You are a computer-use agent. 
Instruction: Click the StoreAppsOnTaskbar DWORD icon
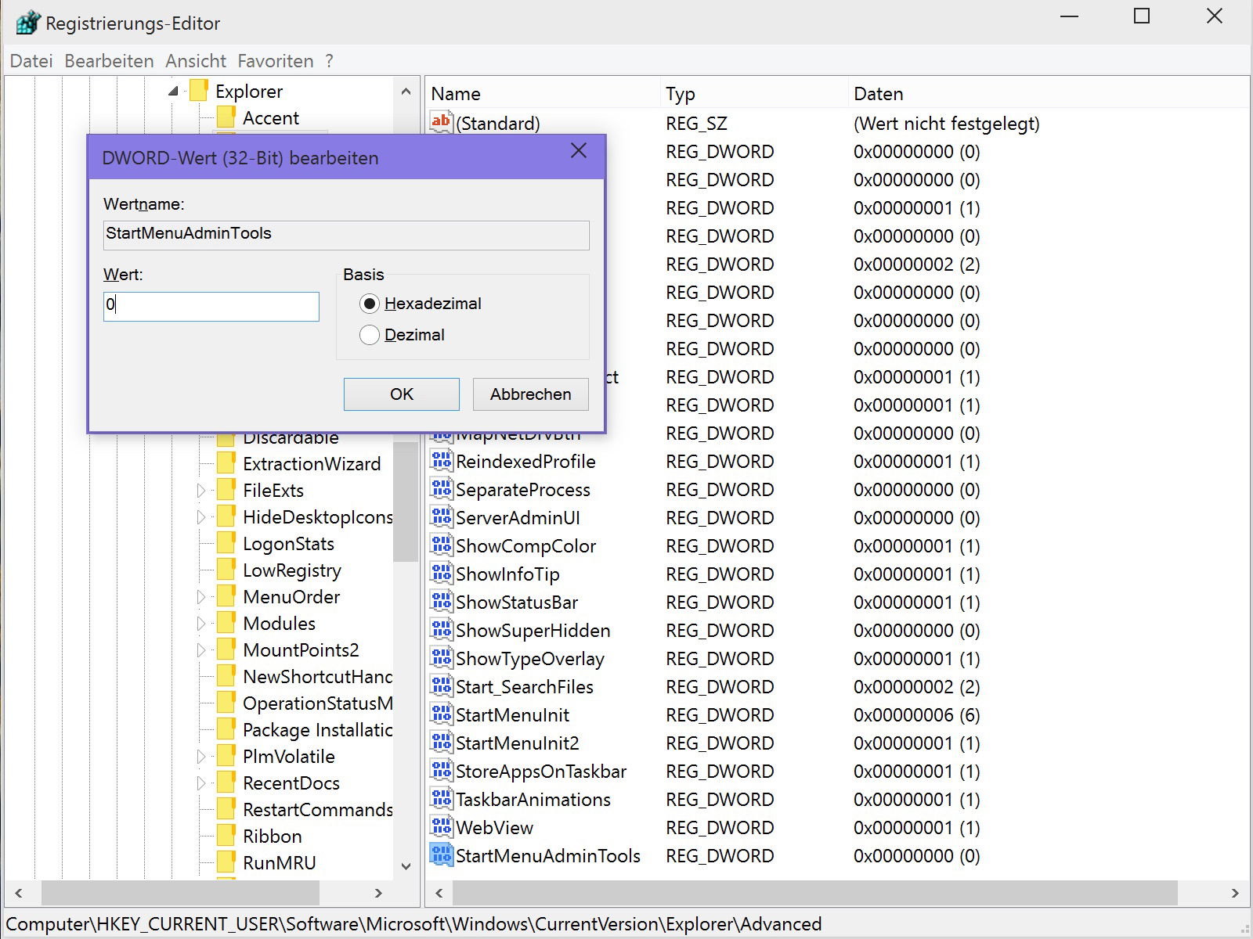coord(442,771)
